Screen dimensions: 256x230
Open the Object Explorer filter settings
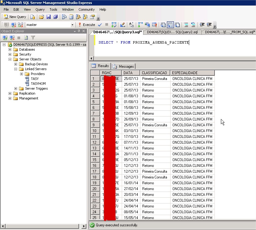pos(33,37)
